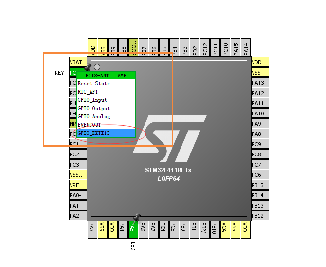Screen dimensions: 326x267
Task: Click the LQFP64 package label
Action: point(168,179)
